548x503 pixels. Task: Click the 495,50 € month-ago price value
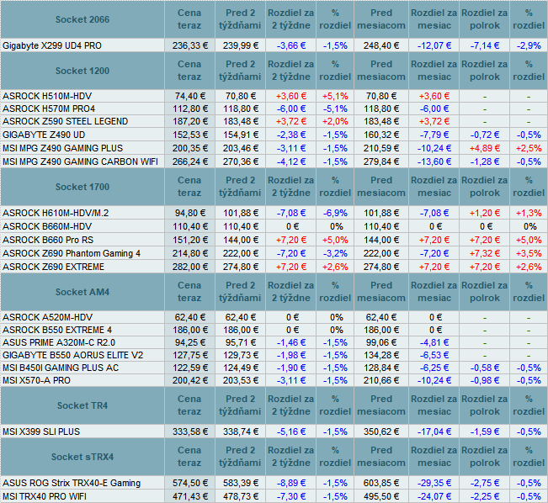pos(381,496)
